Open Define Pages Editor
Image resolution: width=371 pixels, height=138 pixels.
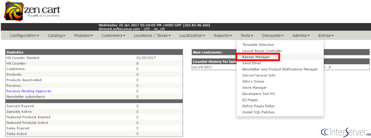click(x=258, y=106)
